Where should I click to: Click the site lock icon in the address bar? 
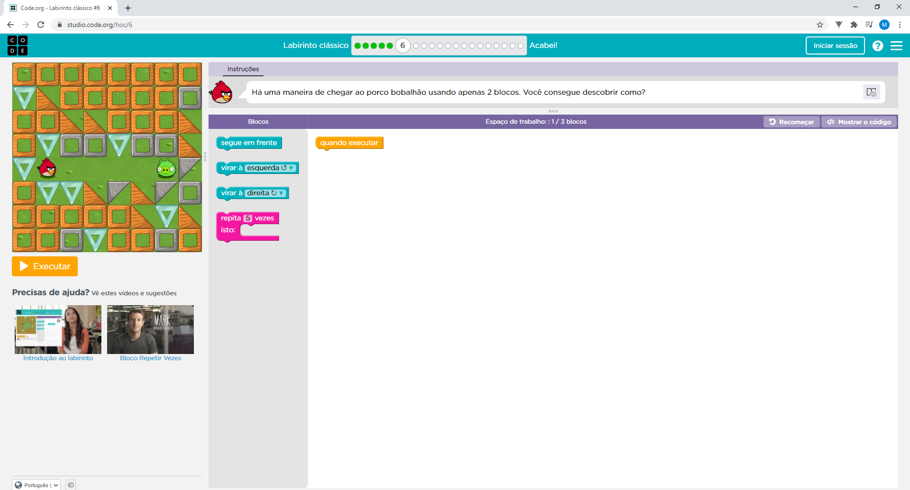pos(60,25)
